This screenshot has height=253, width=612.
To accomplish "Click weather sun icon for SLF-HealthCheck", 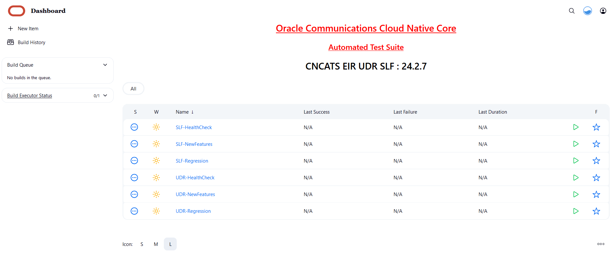I will coord(156,127).
